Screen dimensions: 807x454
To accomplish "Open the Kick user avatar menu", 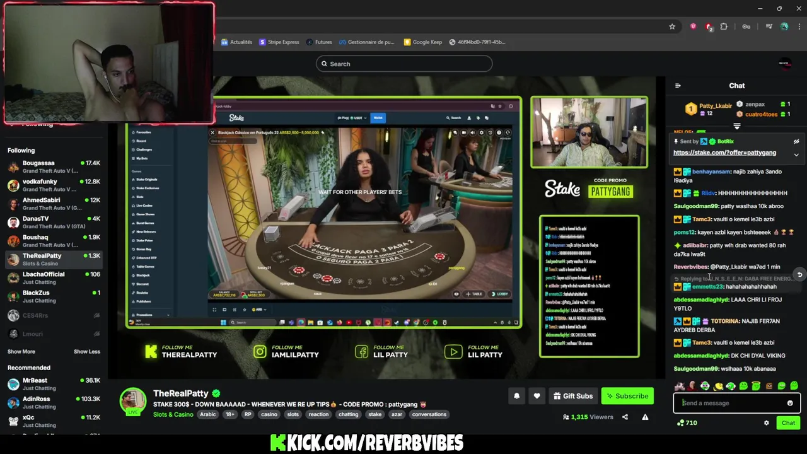I will click(785, 64).
